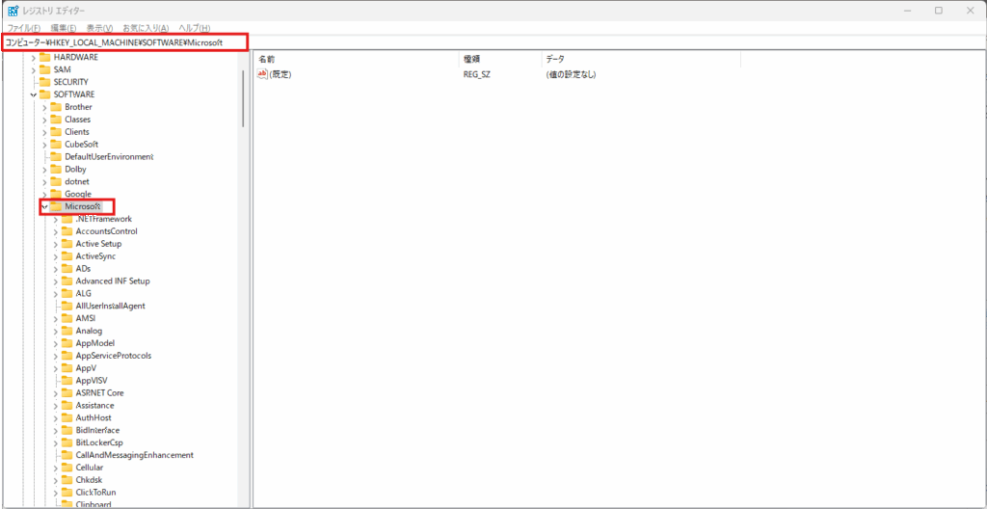Viewport: 987px width, 509px height.
Task: Select the CallAndMessagingEnhancement key
Action: point(134,455)
